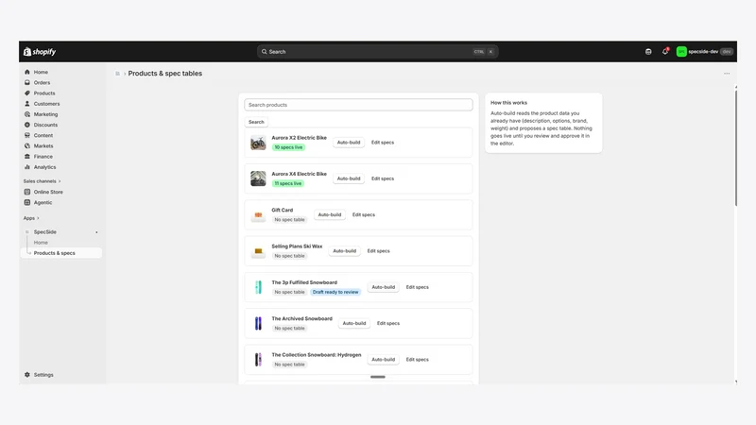
Task: Focus the top Shopify search bar
Action: pos(377,52)
